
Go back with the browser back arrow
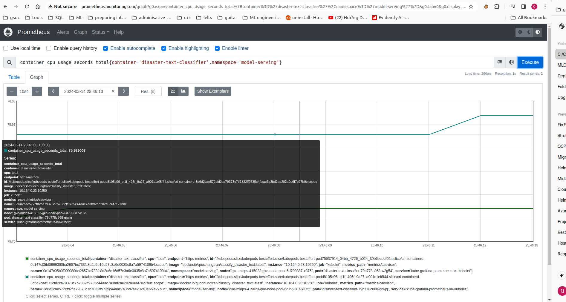click(x=5, y=7)
